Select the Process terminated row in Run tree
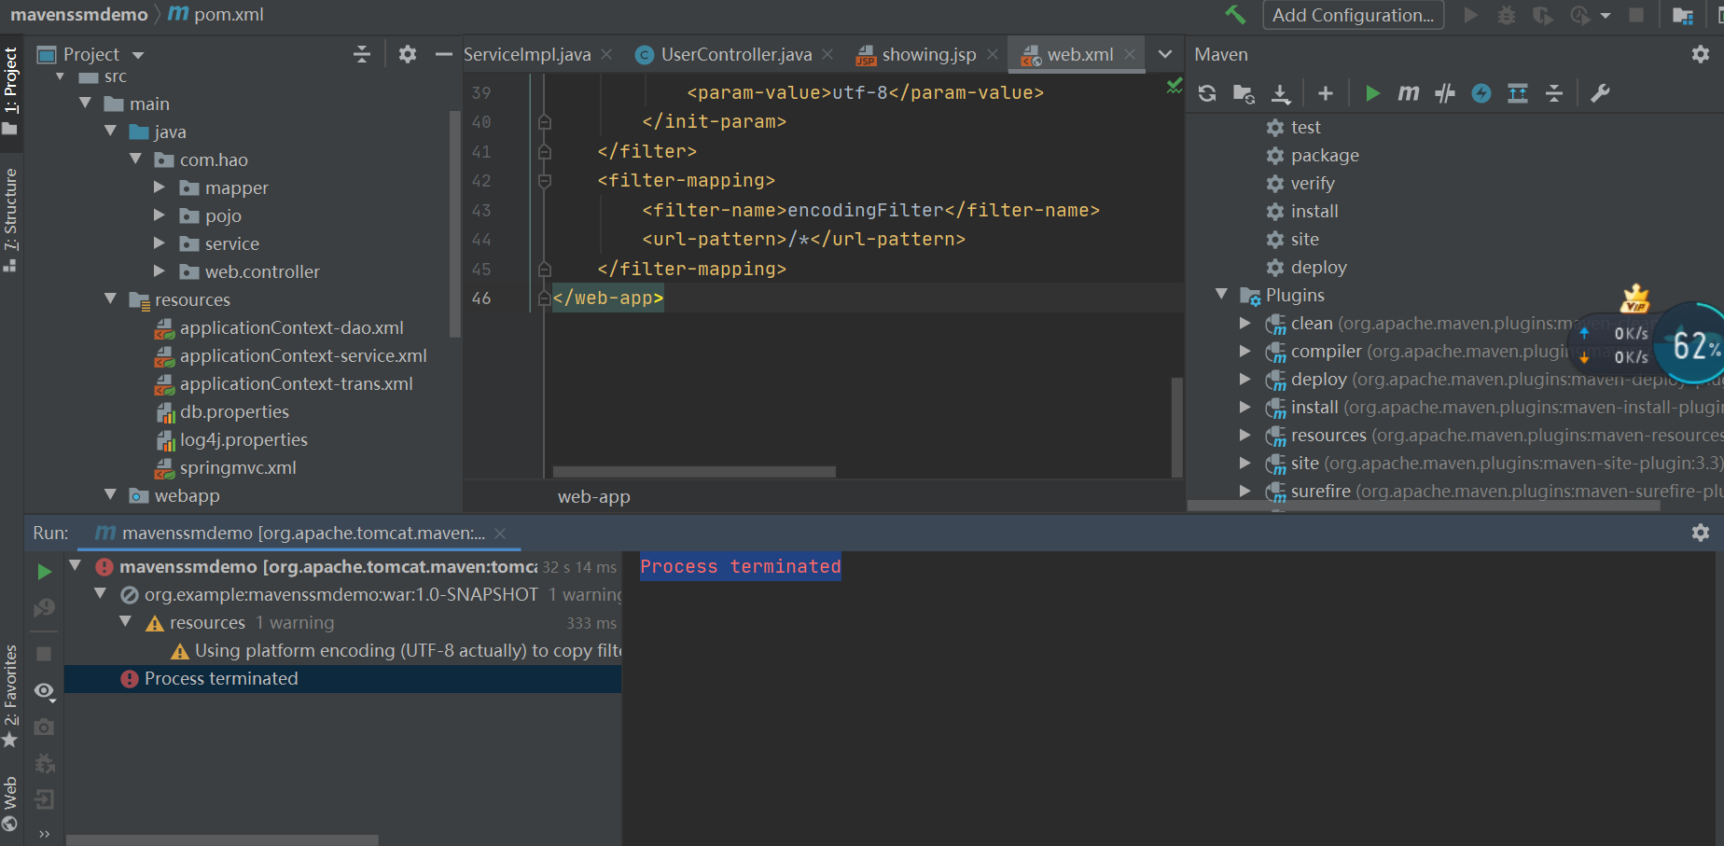 [x=342, y=678]
